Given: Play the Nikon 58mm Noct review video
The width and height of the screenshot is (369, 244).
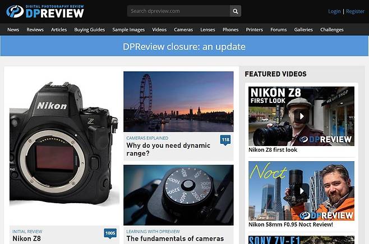Looking at the screenshot, I should click(x=301, y=191).
